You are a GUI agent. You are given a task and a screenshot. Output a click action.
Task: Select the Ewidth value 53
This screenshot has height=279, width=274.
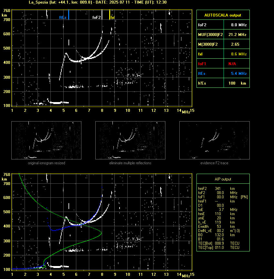[219, 227]
